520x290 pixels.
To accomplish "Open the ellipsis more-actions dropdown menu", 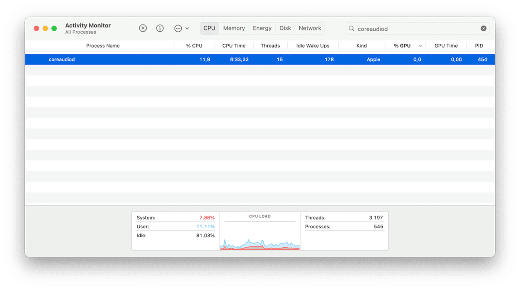I will point(181,28).
